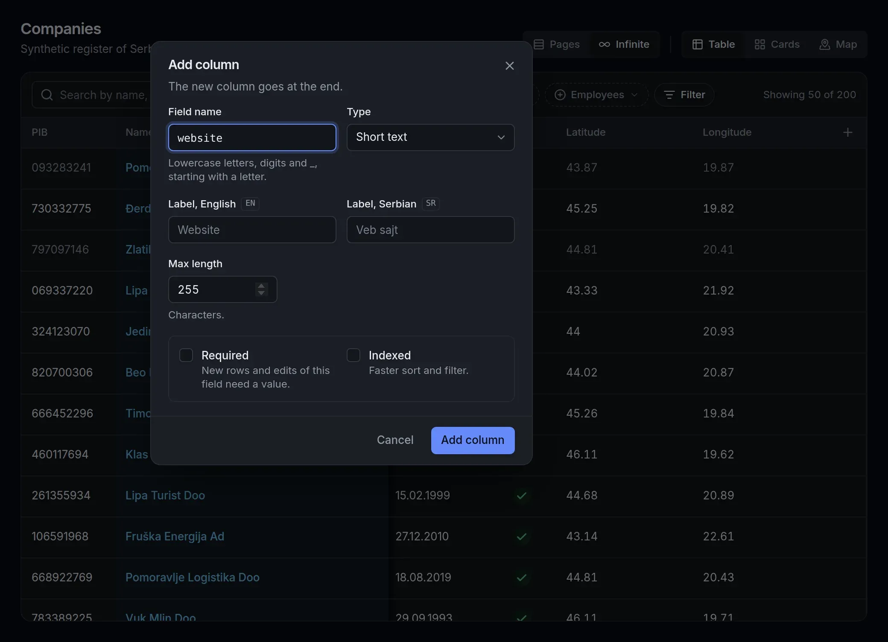Focus the Label, Serbian input

click(430, 230)
